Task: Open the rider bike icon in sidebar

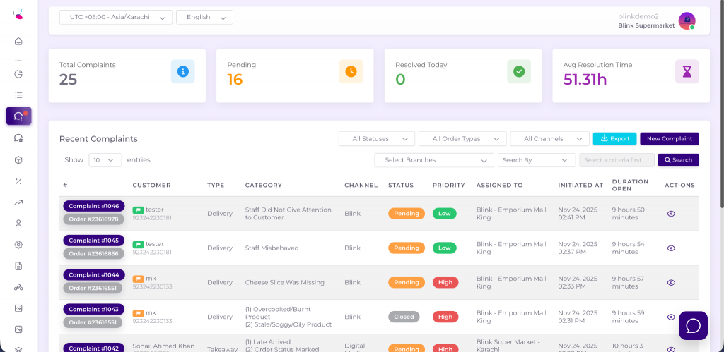Action: point(18,287)
